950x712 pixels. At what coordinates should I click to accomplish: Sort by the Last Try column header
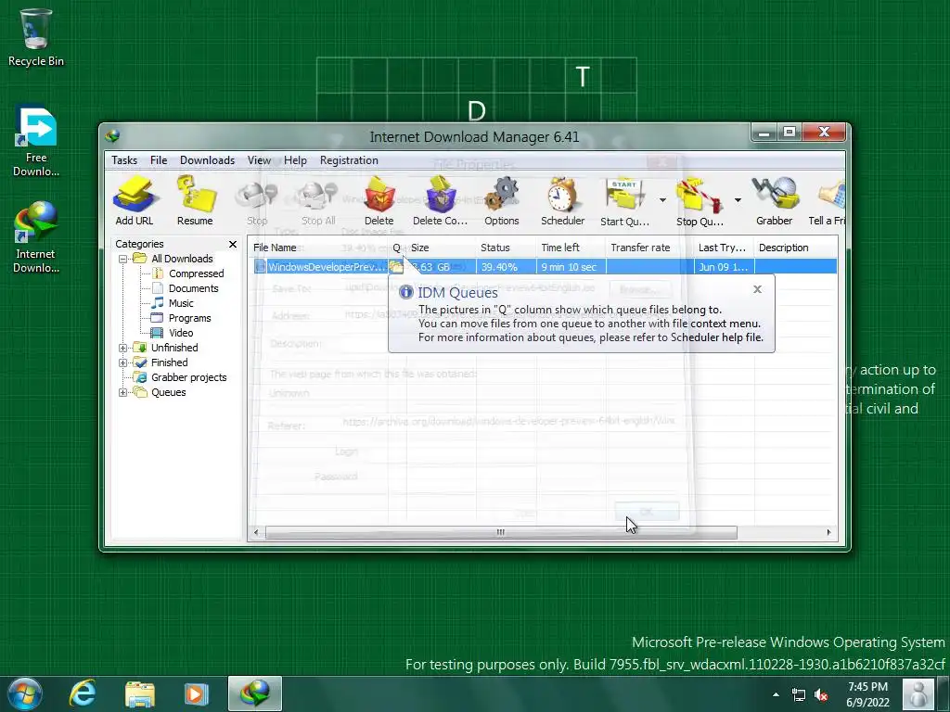(724, 248)
